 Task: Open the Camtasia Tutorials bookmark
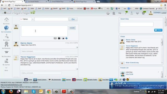(147, 9)
